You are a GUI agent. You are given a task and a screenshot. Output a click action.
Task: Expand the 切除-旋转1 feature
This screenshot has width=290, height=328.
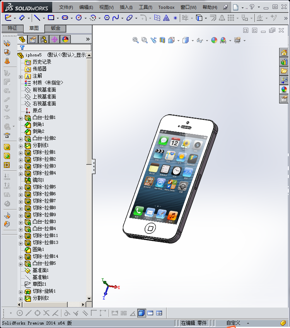coord(20,292)
